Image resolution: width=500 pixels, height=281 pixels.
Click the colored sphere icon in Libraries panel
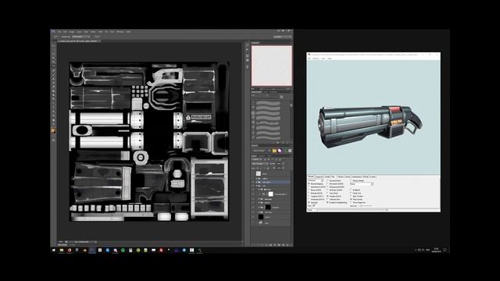coord(280,151)
